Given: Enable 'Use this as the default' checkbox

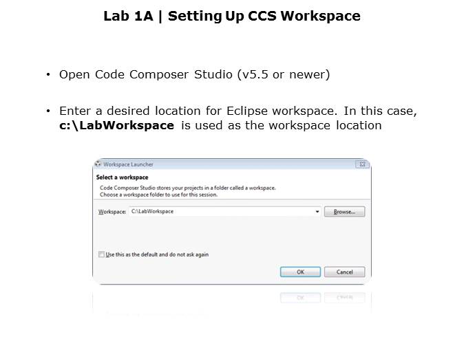Looking at the screenshot, I should [x=102, y=254].
